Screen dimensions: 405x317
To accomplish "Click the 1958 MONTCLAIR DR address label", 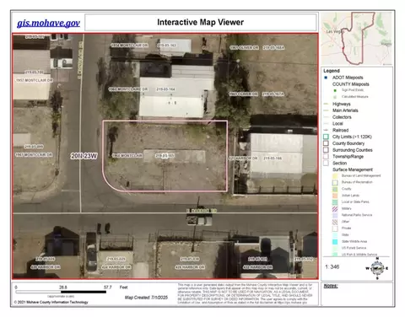I will point(129,45).
